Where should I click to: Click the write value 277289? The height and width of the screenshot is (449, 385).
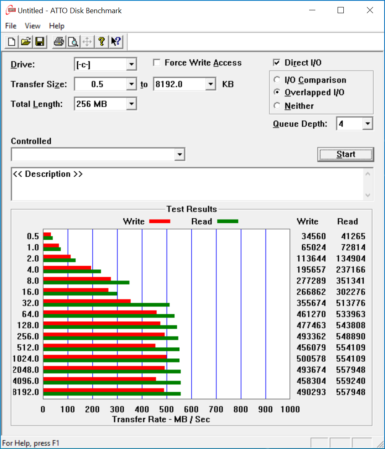[311, 281]
